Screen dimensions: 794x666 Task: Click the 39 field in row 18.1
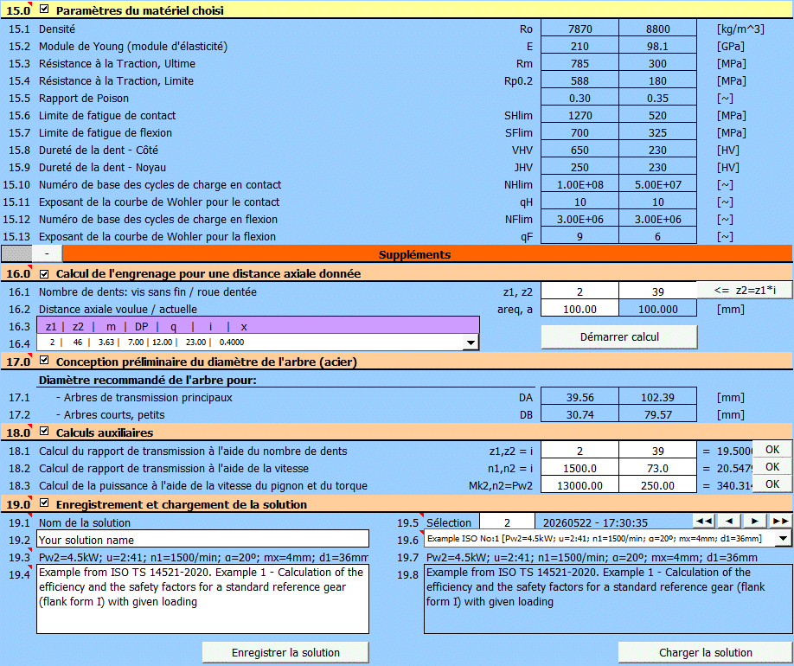click(658, 451)
